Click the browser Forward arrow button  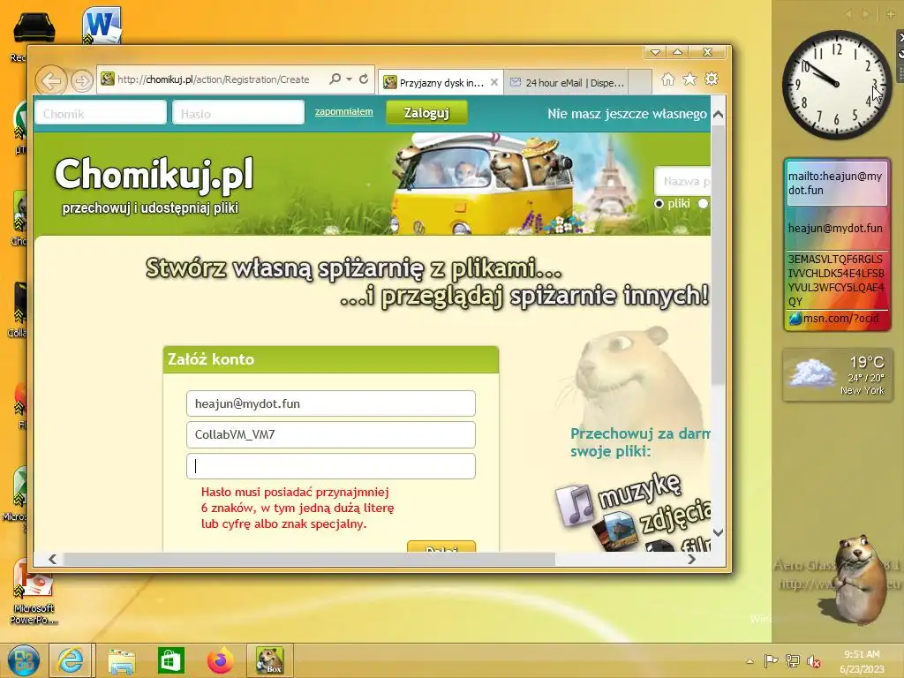pos(82,80)
